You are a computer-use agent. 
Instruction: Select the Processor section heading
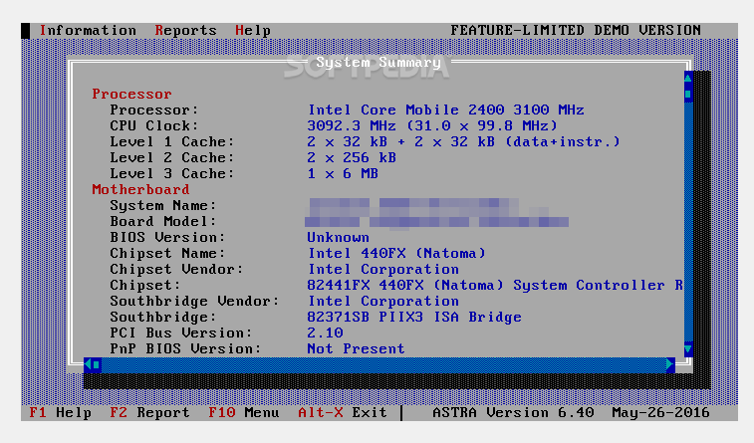131,94
